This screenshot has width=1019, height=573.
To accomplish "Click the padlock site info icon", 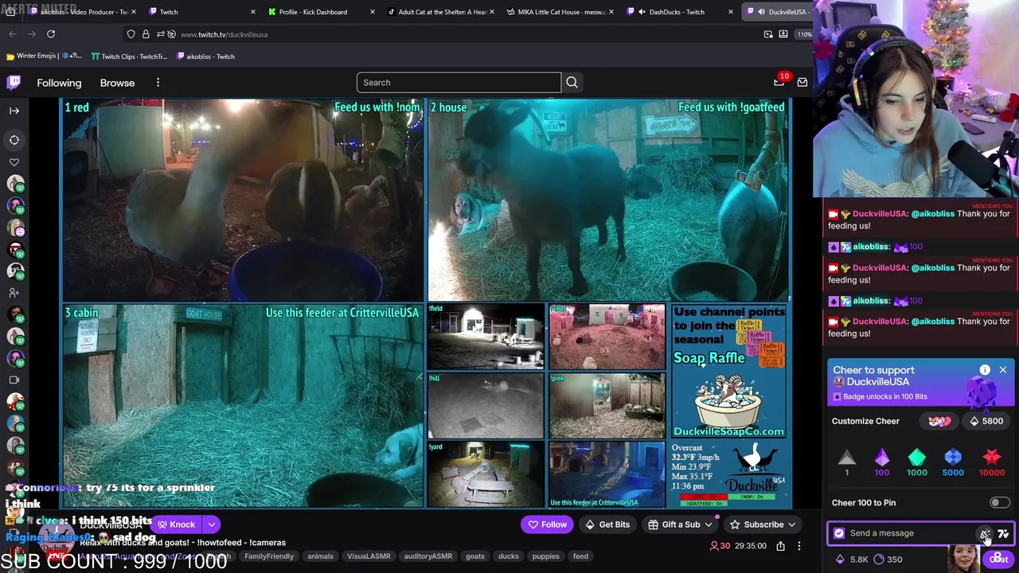I will pos(146,34).
